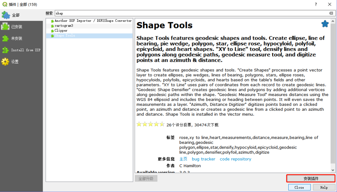Select the Shape Tools plugin row

(x=90, y=36)
